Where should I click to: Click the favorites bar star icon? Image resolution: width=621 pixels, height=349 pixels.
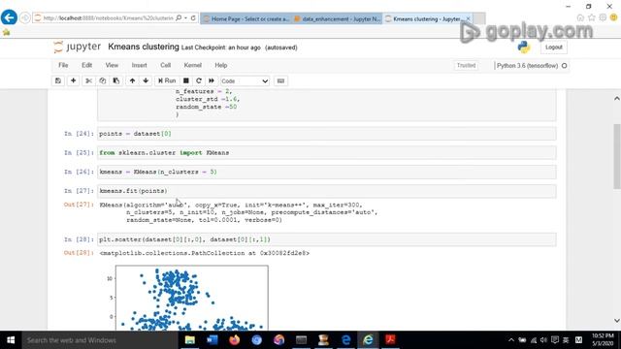6,32
